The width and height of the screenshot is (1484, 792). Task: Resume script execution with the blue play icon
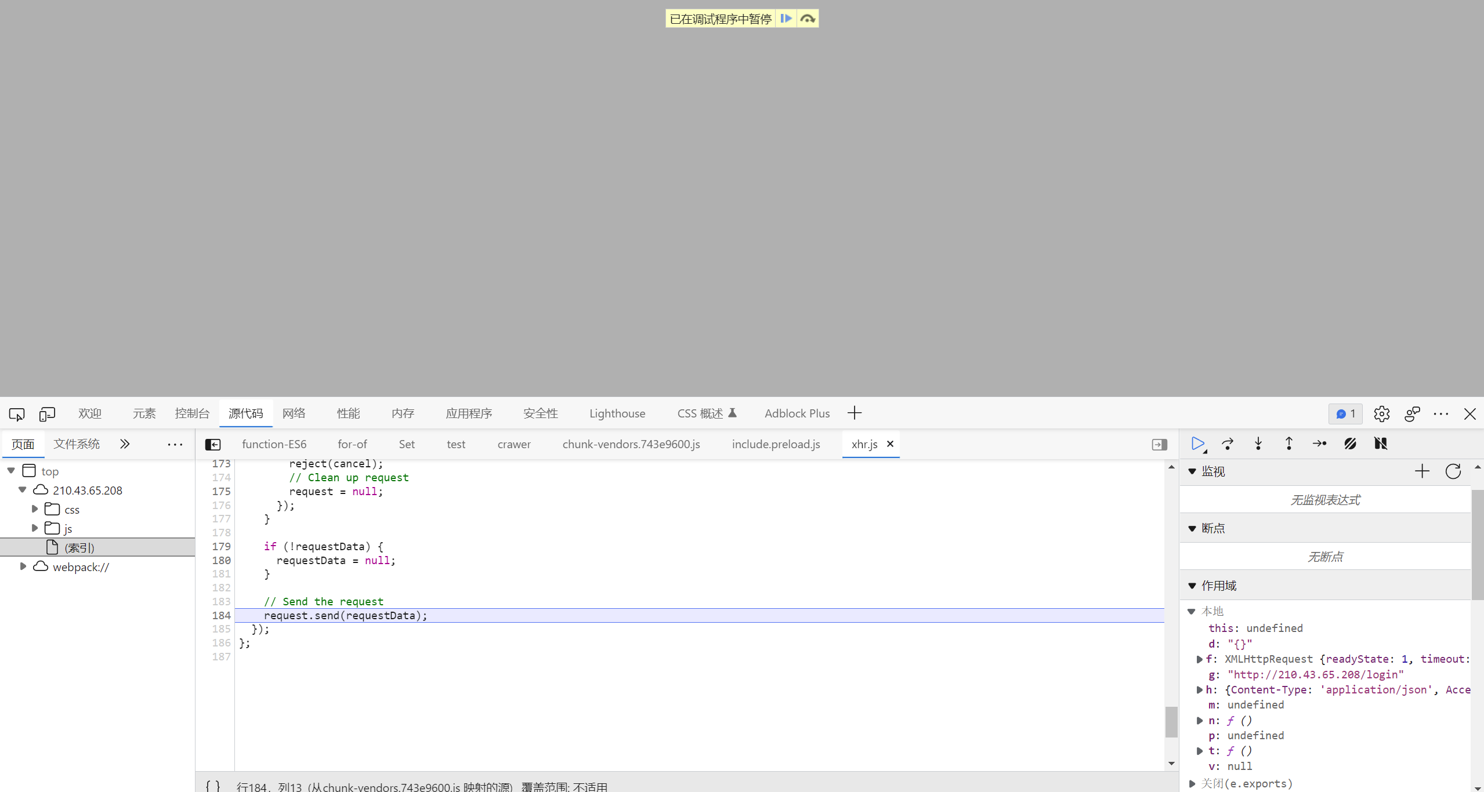[x=1197, y=444]
